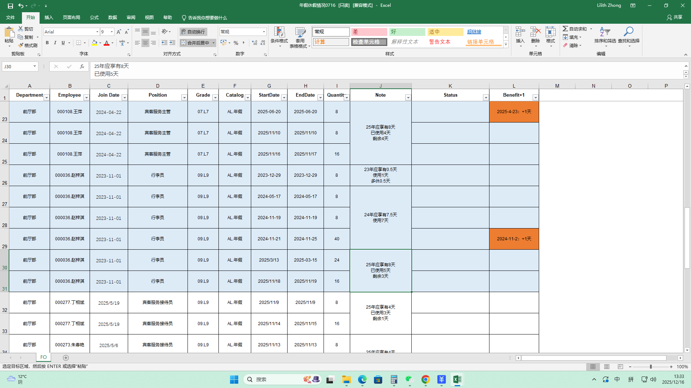Click the Insert Function fx icon
The image size is (691, 388).
(x=82, y=66)
